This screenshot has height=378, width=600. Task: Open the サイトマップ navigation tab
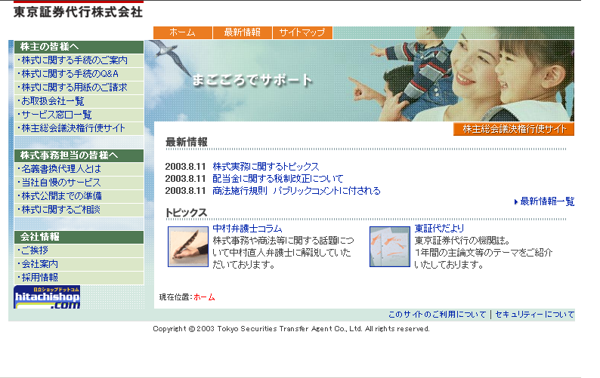(302, 33)
